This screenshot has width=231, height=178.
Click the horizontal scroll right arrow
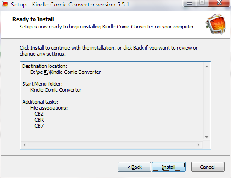pos(199,145)
